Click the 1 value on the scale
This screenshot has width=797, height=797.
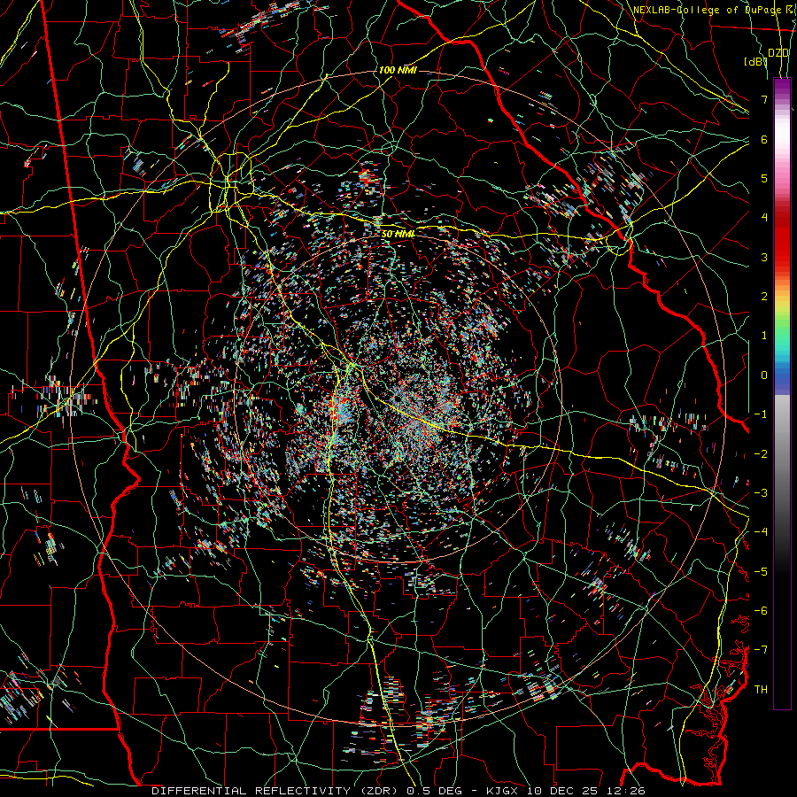click(x=764, y=336)
